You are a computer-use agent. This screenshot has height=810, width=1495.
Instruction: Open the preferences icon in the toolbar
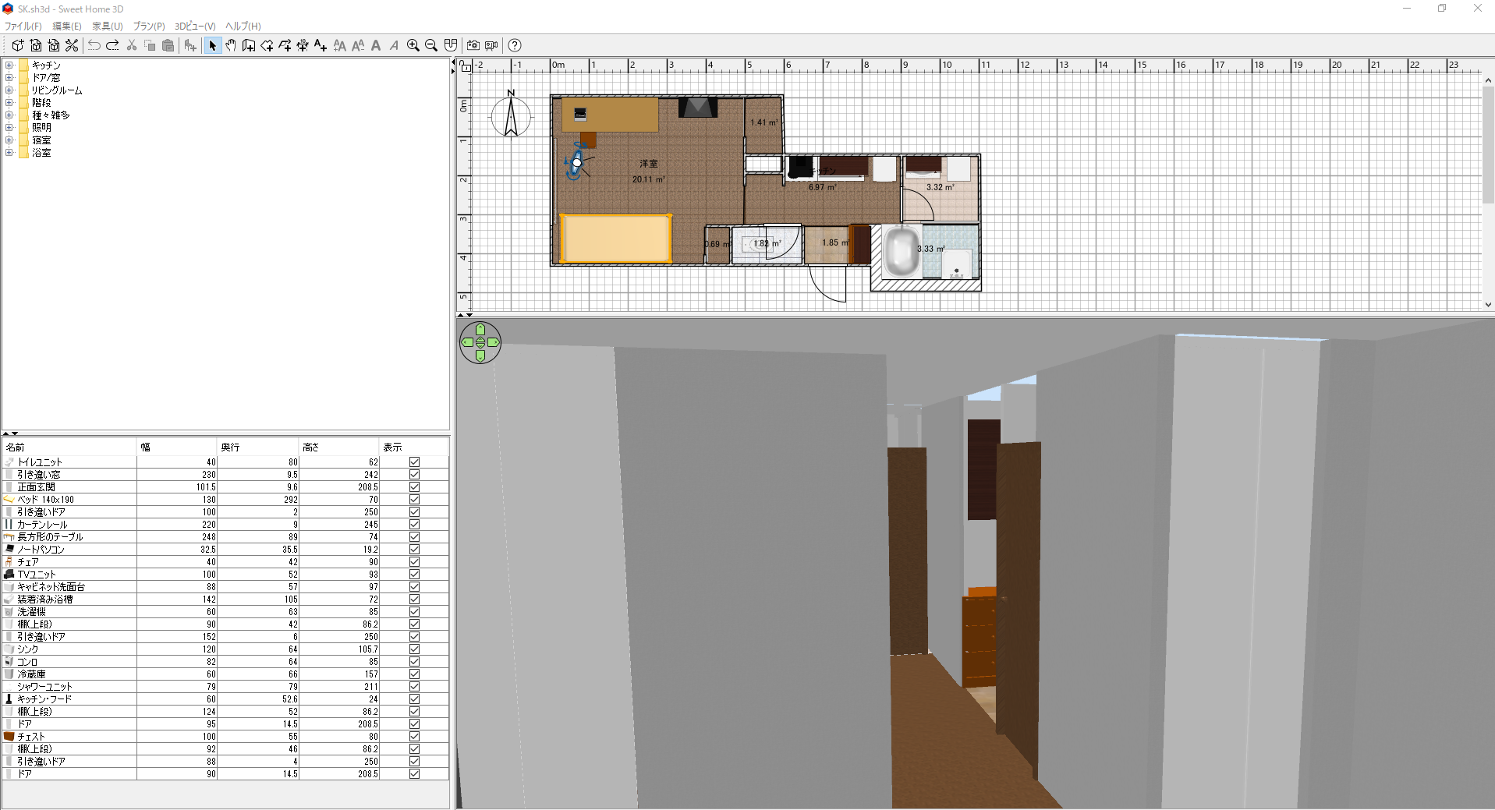[x=72, y=45]
